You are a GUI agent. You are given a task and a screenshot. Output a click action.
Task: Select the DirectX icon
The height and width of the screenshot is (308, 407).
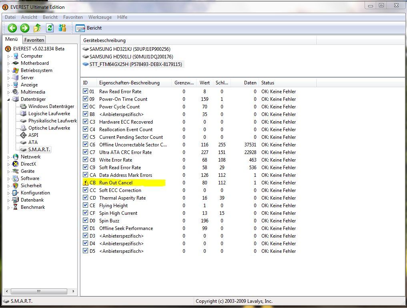pos(16,164)
